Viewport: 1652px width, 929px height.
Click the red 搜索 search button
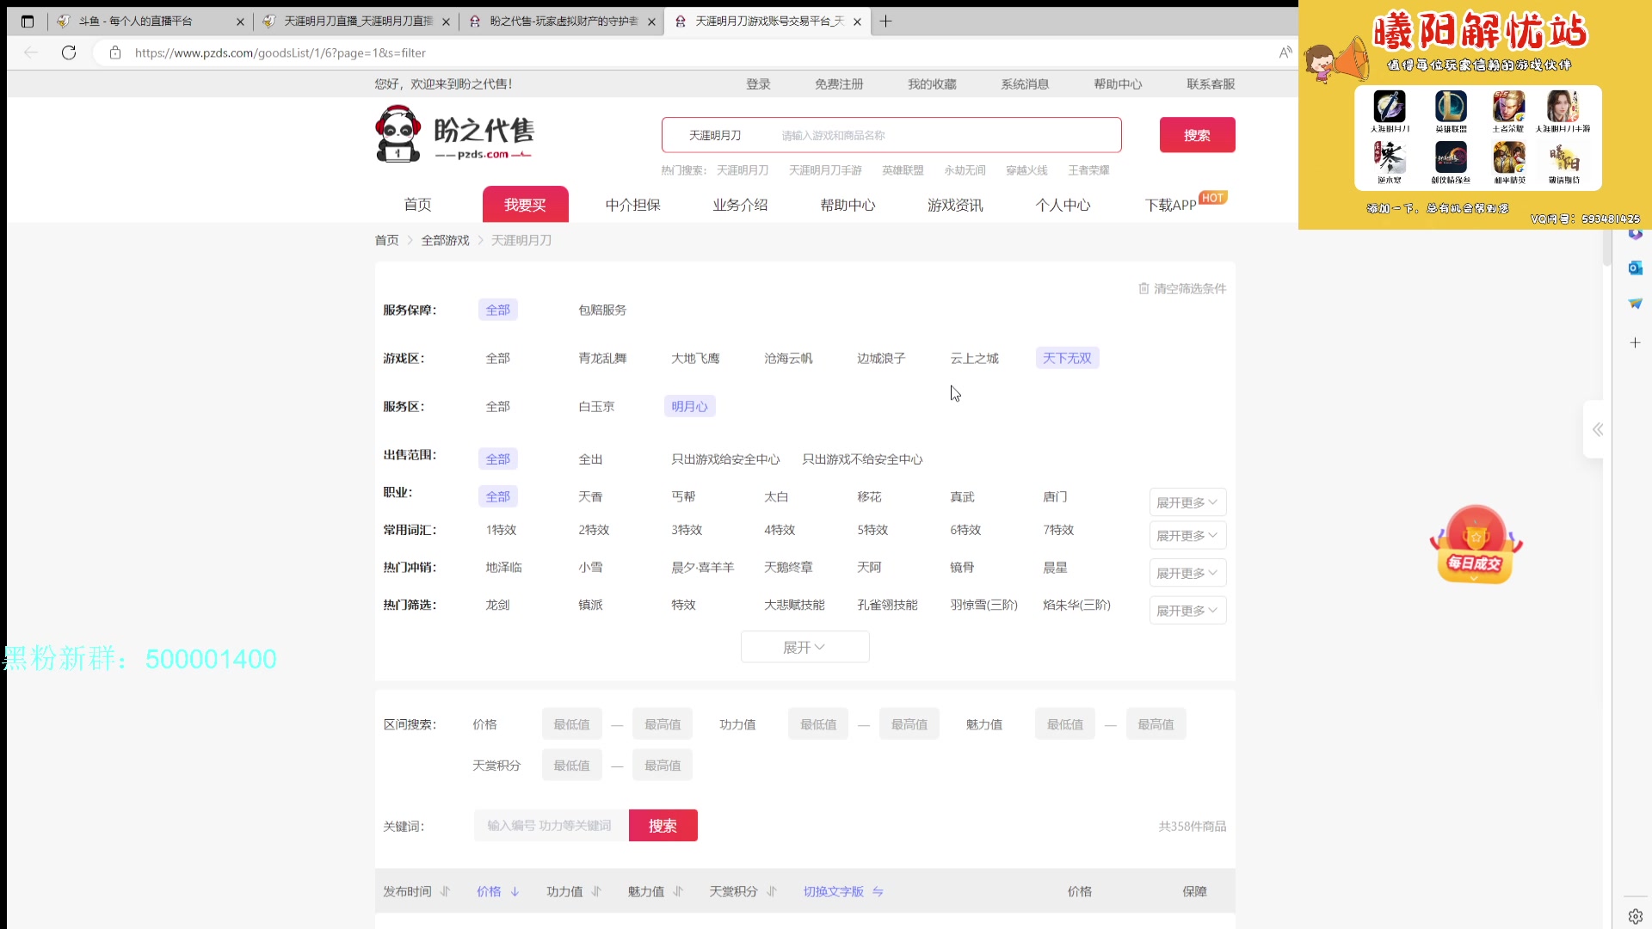tap(1197, 134)
